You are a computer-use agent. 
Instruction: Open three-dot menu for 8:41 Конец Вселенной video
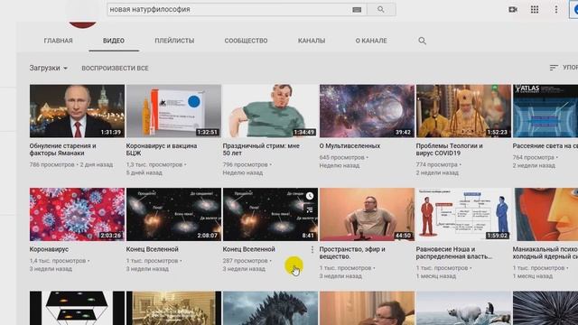[x=312, y=250]
